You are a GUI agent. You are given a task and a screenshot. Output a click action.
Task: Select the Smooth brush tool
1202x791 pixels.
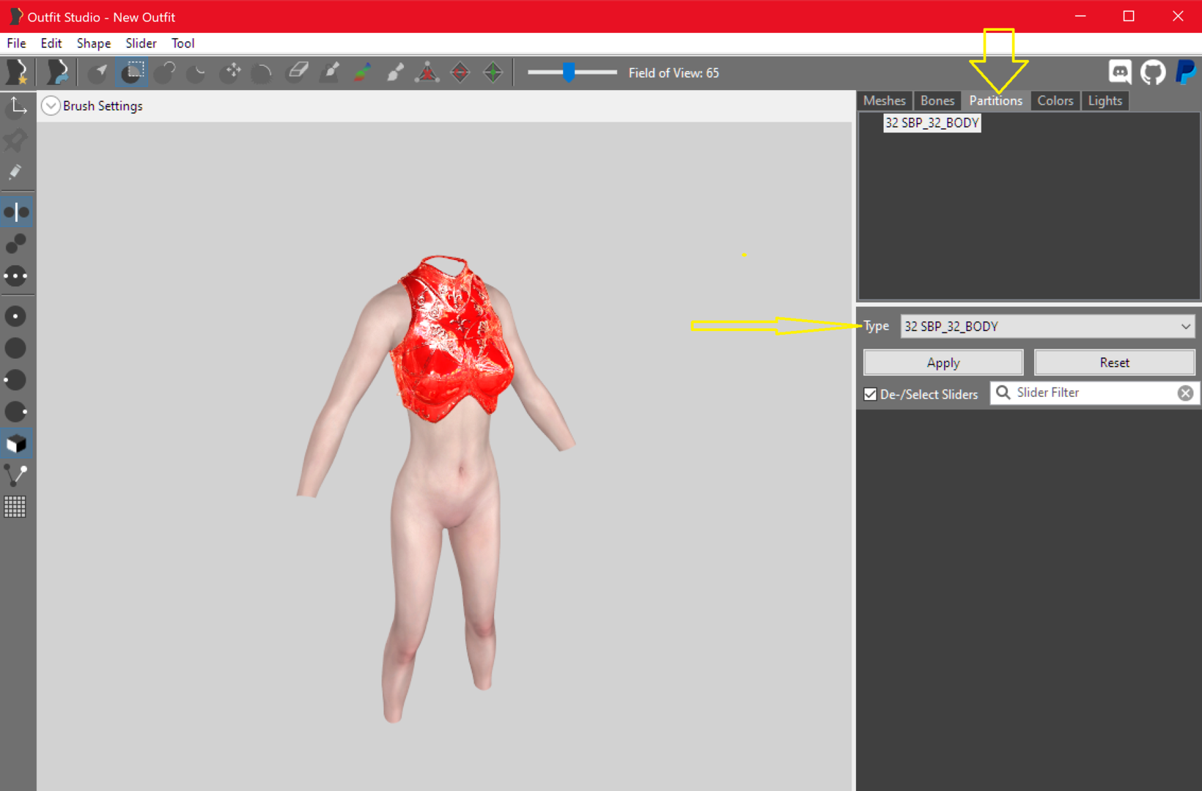click(262, 73)
